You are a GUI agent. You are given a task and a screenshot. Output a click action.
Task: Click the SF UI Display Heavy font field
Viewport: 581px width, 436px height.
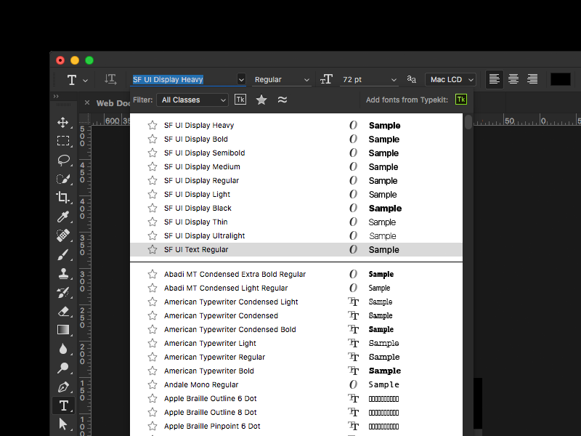coord(184,80)
